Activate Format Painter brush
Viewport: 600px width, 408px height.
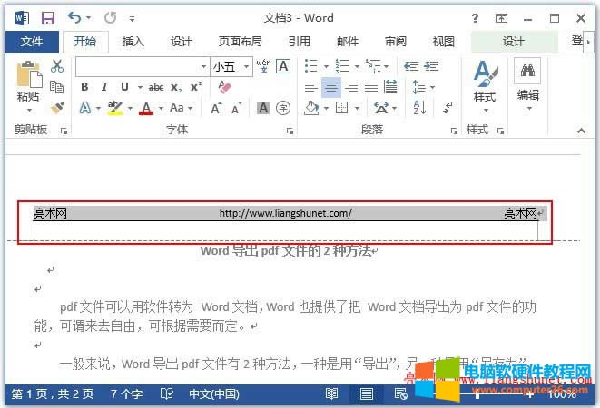(57, 108)
